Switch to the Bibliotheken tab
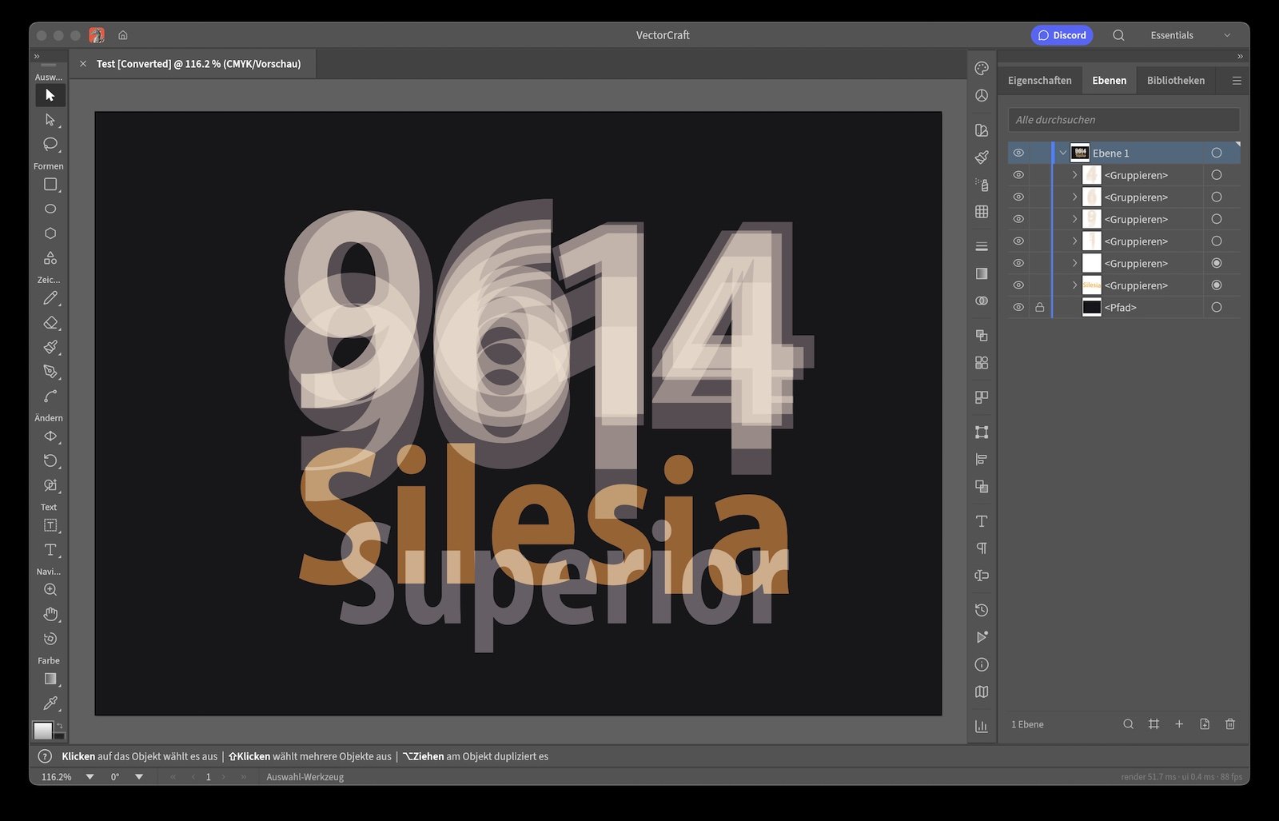Image resolution: width=1279 pixels, height=821 pixels. (x=1175, y=81)
